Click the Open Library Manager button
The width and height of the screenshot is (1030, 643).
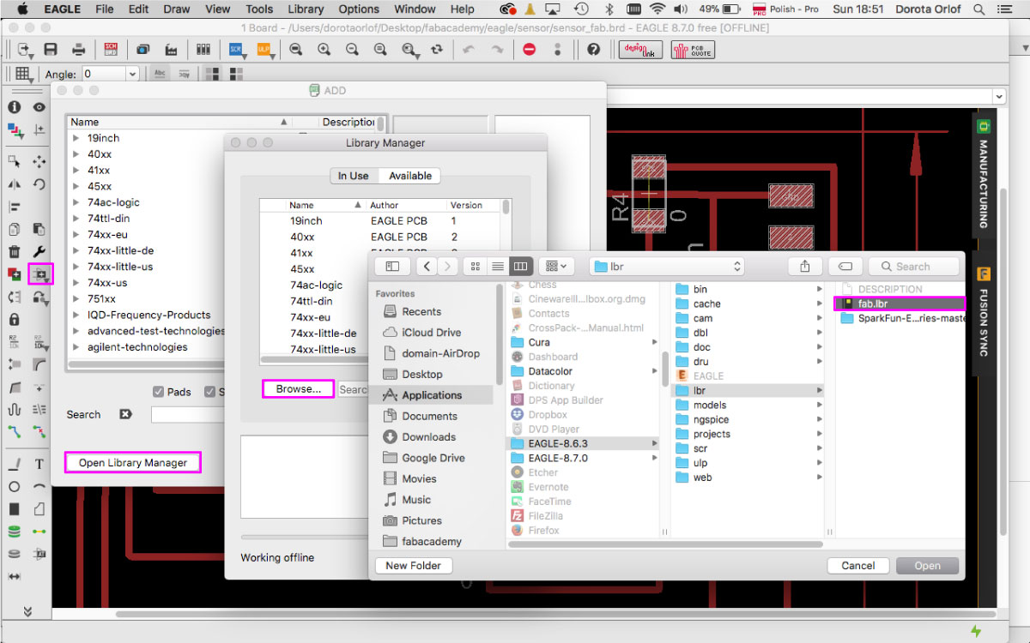pyautogui.click(x=133, y=463)
